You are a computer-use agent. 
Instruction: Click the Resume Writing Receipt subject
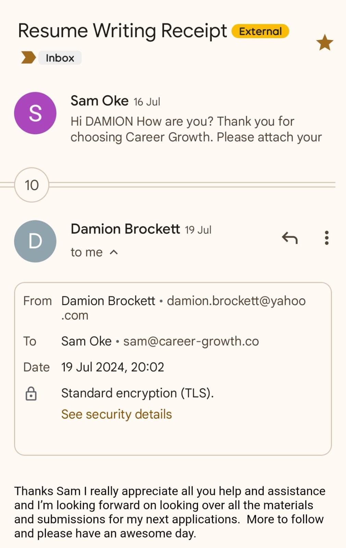tap(122, 31)
